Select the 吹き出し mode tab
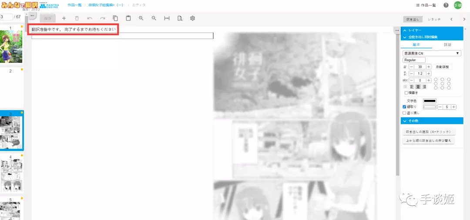The width and height of the screenshot is (470, 220). point(413,19)
